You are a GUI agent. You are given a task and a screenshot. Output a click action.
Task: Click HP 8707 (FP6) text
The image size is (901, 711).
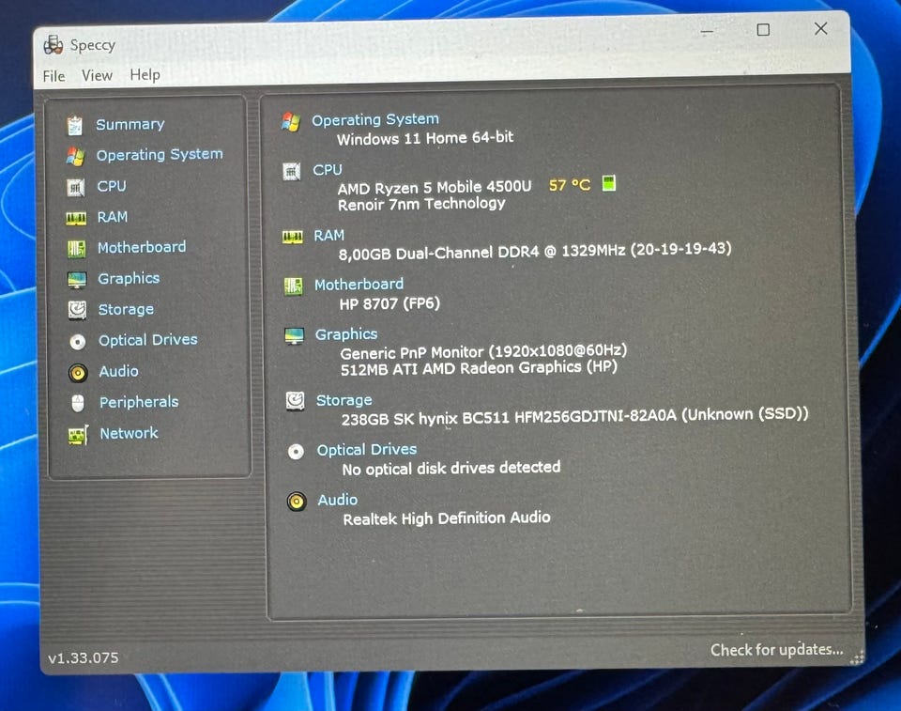click(389, 303)
